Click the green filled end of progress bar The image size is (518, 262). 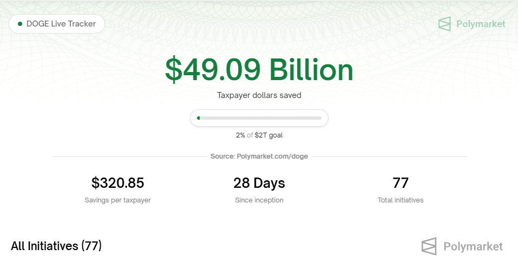pos(198,118)
